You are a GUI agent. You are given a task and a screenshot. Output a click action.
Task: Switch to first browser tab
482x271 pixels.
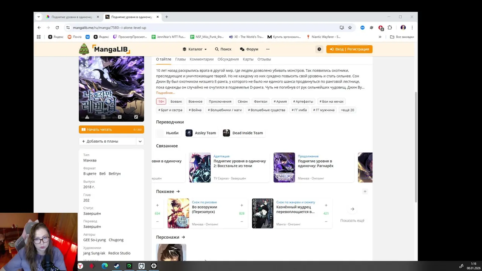coord(72,17)
